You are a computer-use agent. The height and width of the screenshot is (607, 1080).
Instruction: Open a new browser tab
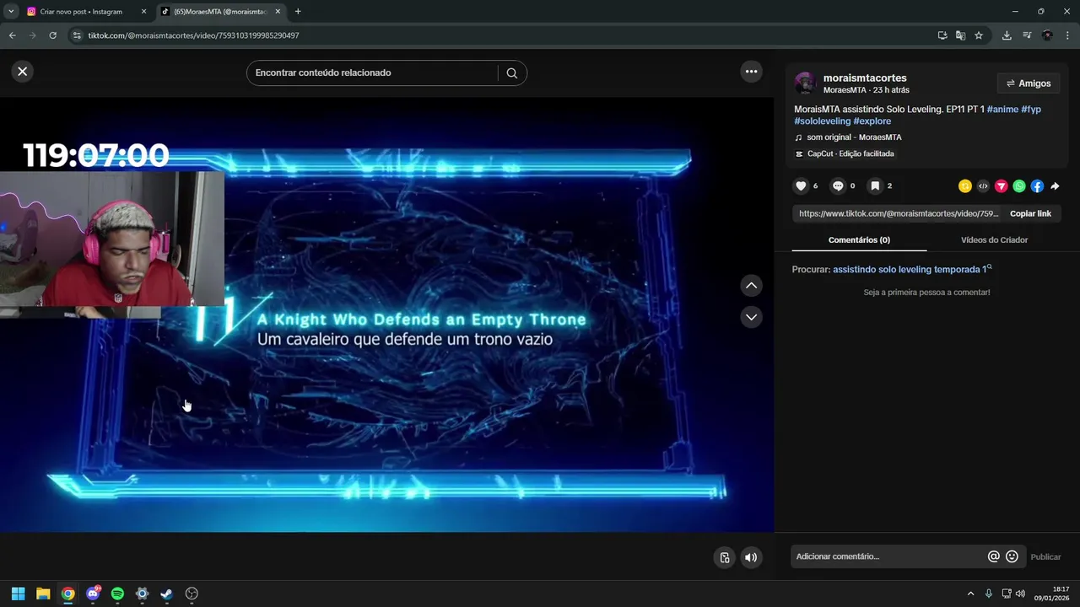pyautogui.click(x=298, y=12)
